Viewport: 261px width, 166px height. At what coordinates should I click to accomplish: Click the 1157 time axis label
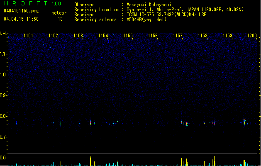(x=178, y=35)
